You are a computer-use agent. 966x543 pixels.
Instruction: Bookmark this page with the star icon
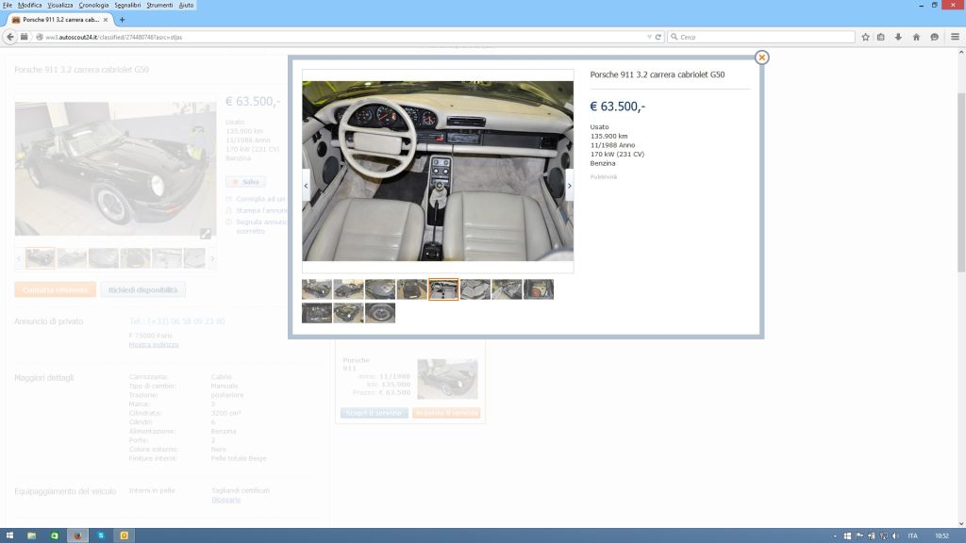866,37
